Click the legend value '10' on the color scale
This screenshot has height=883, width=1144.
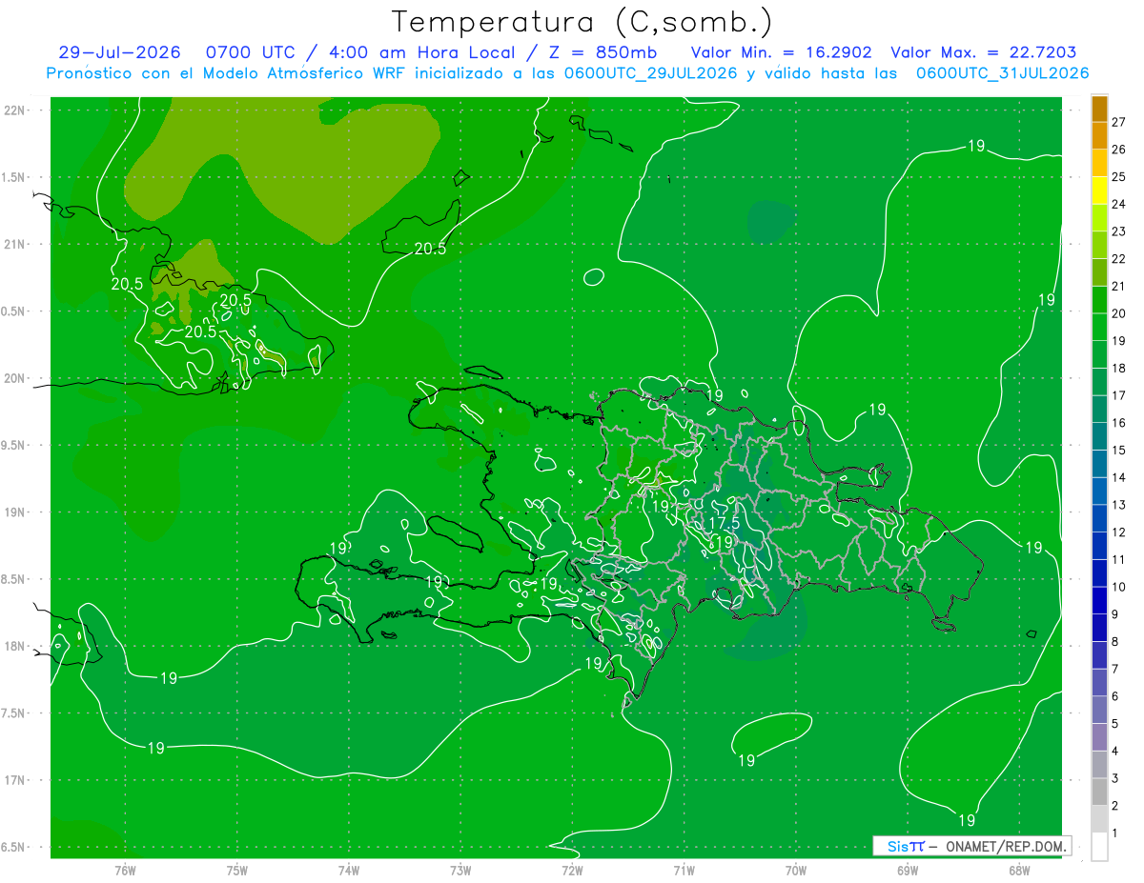(x=1119, y=587)
